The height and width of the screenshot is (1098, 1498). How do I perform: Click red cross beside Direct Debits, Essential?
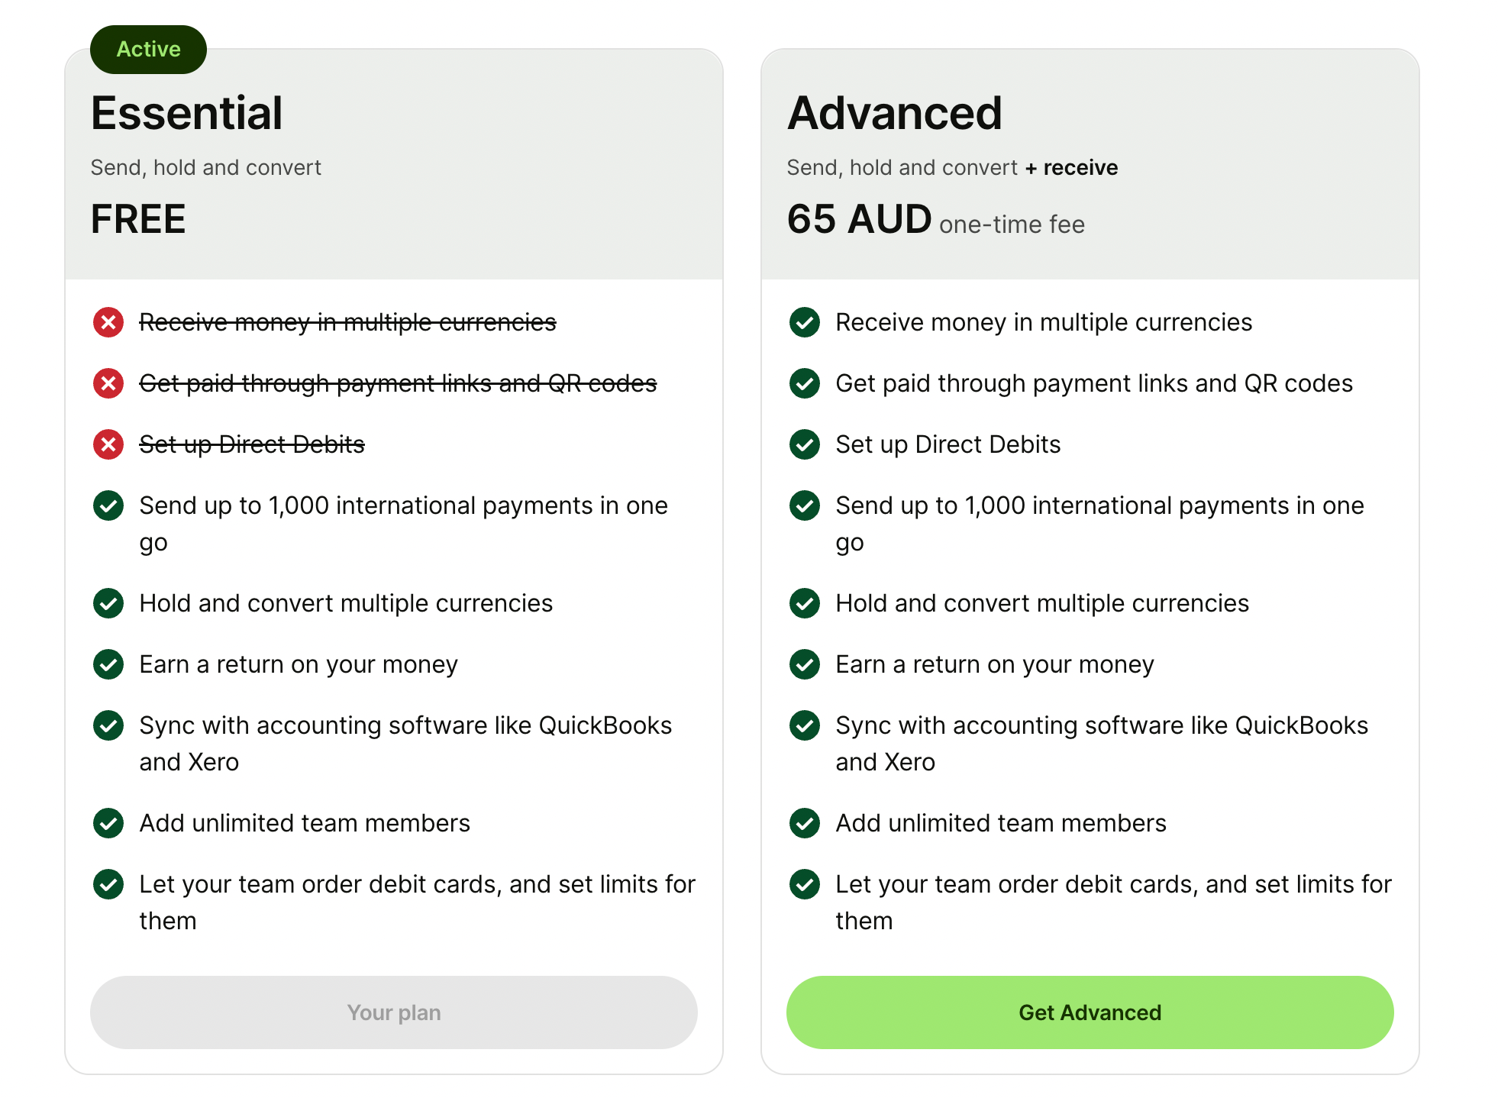[108, 444]
